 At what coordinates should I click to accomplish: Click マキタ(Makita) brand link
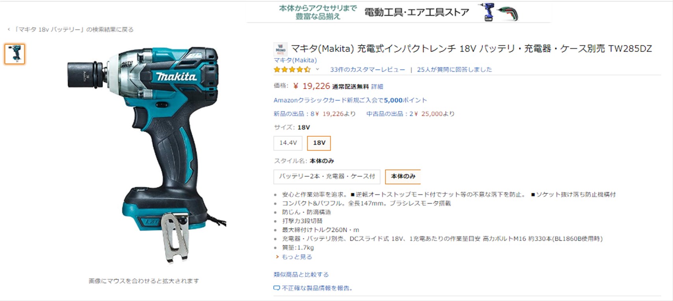click(x=295, y=60)
